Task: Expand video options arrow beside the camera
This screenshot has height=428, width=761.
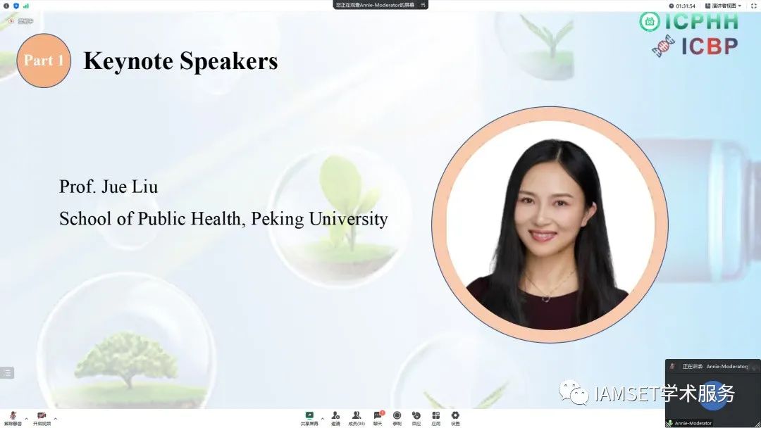Action: pyautogui.click(x=55, y=419)
